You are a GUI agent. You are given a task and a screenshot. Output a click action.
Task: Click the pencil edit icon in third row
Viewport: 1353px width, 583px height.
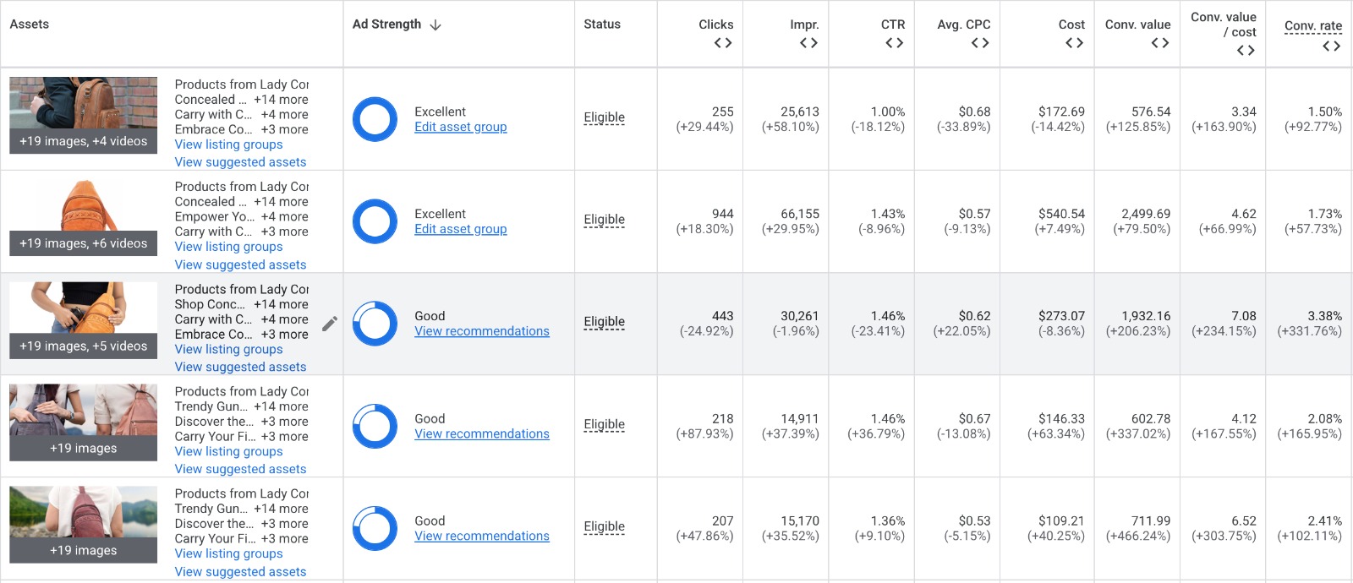coord(330,324)
